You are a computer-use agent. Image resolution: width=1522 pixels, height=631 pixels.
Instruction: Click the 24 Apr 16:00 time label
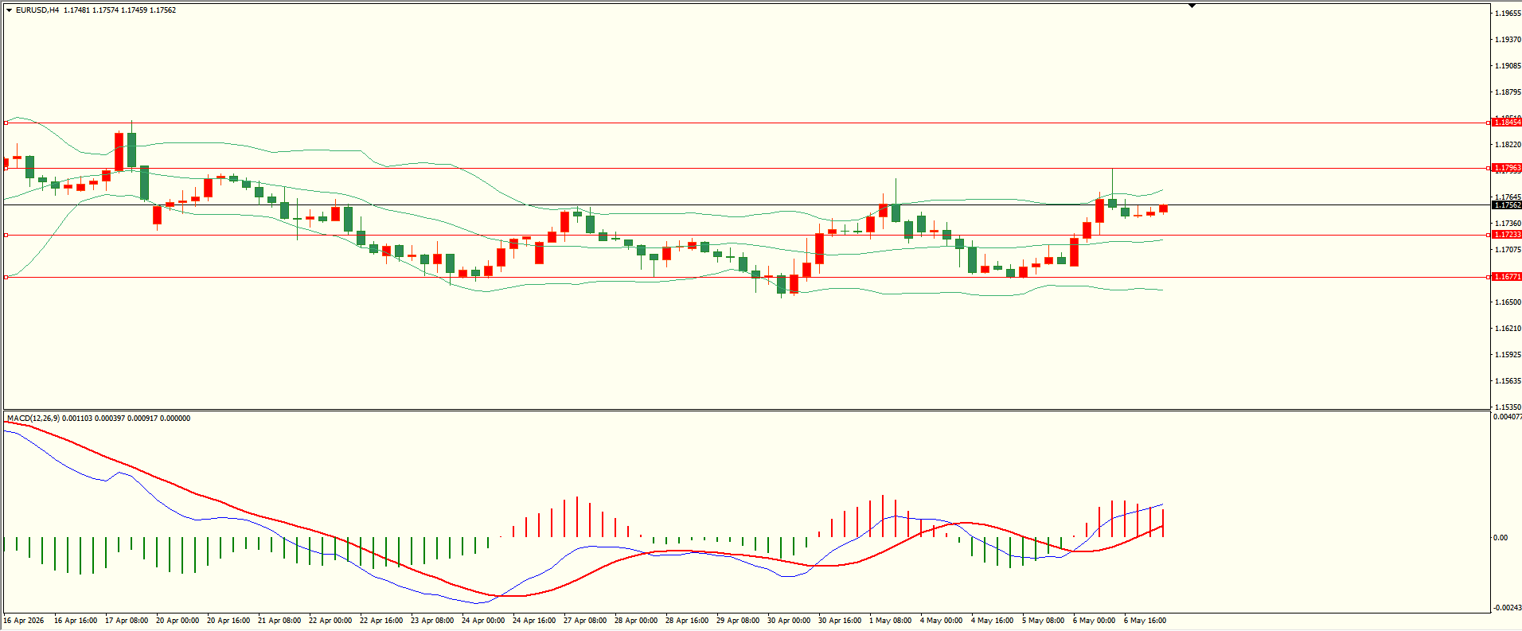pos(534,621)
